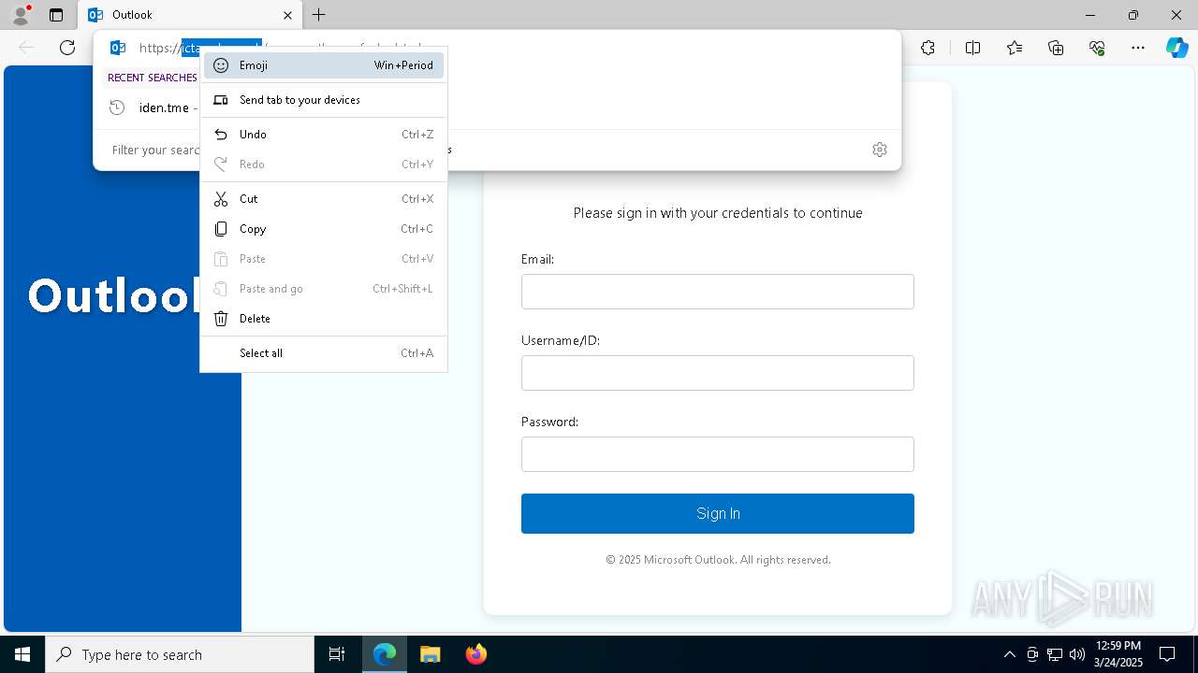This screenshot has height=673, width=1198.
Task: Open the Browser essentials heart icon
Action: [1097, 48]
